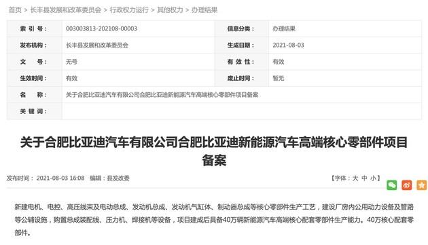This screenshot has width=428, height=245.
Task: Click the 发布机构 value in the table
Action: pos(97,45)
